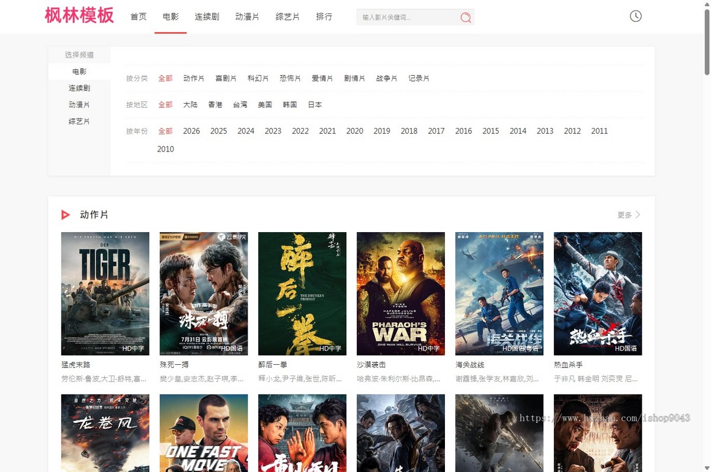Click the 热血杀手 title text below poster

[568, 365]
